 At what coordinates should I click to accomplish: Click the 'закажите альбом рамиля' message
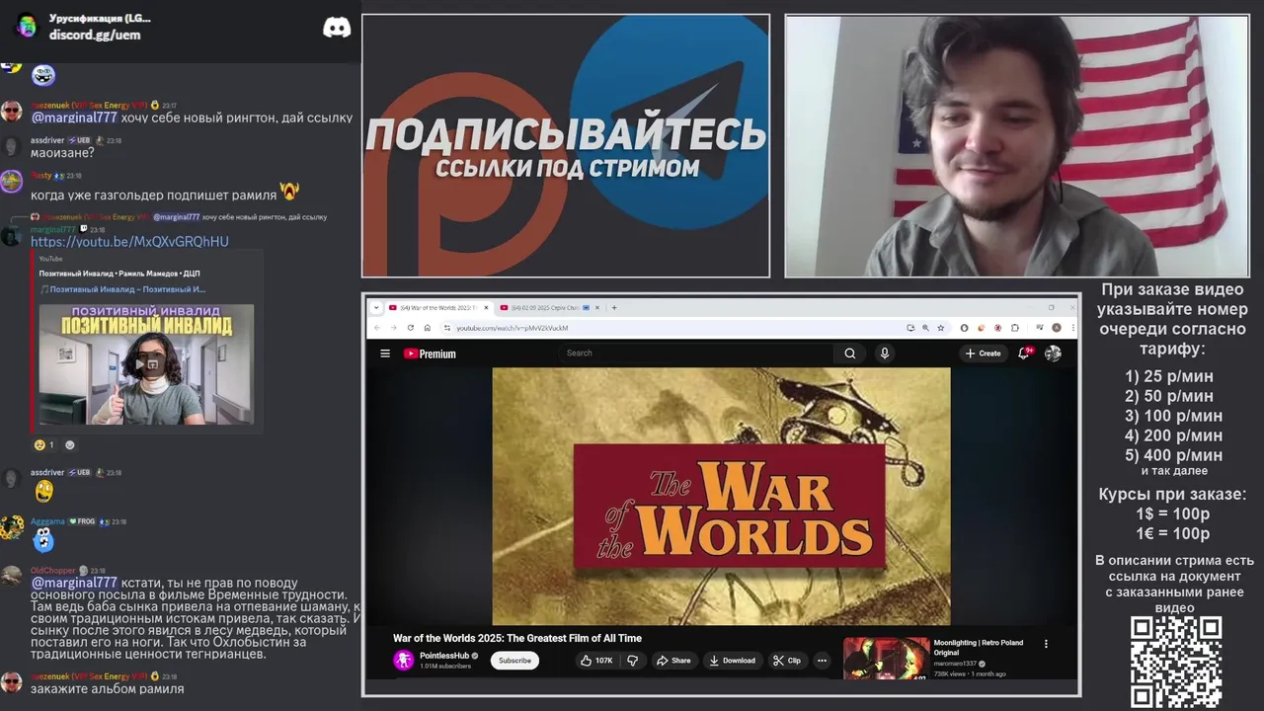[107, 689]
